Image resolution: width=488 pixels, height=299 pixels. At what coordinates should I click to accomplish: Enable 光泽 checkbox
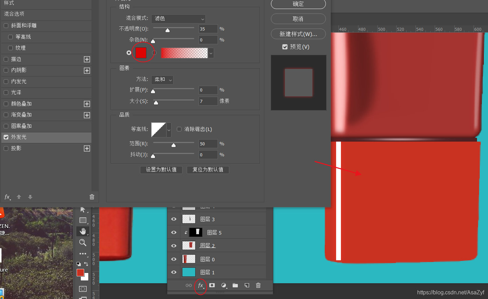(x=6, y=93)
